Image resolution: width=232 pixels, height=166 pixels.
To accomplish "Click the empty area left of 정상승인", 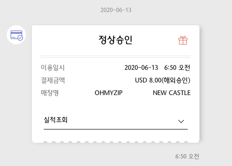I will 67,40.
